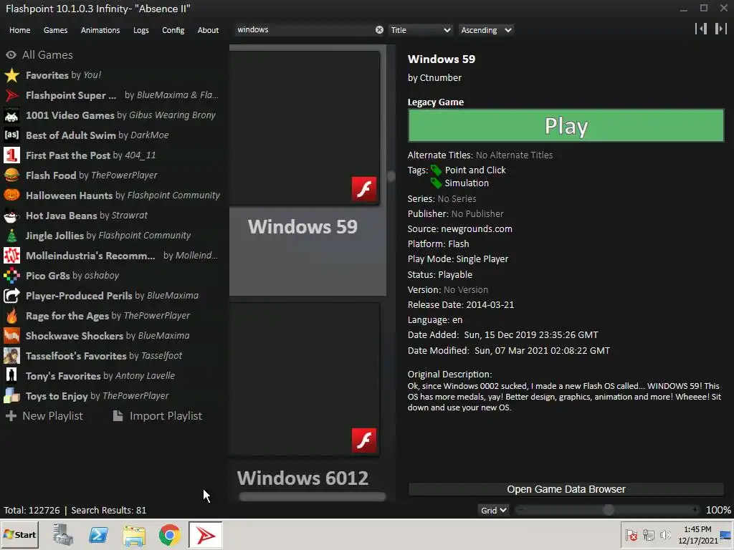734x550 pixels.
Task: Click Flash icon on Windows 59 thumbnail
Action: [x=364, y=189]
